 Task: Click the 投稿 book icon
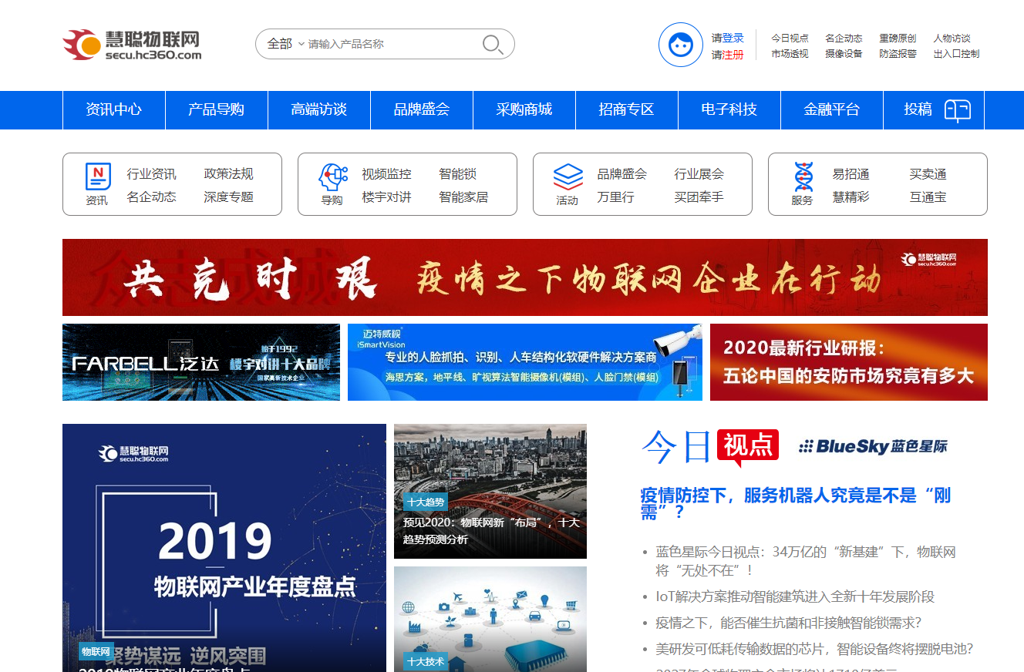(x=958, y=110)
